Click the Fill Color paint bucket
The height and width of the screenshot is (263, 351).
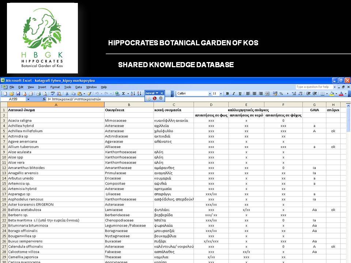click(332, 94)
